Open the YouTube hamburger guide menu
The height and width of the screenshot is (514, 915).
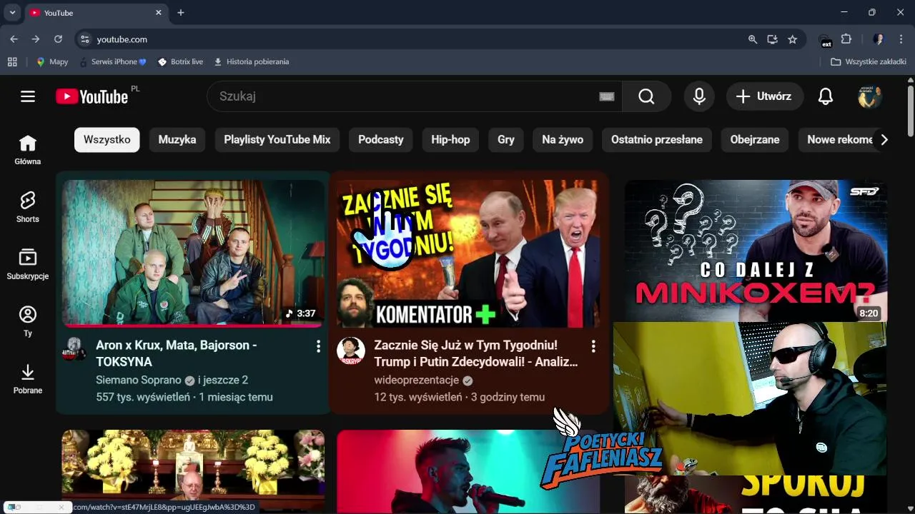[x=28, y=96]
